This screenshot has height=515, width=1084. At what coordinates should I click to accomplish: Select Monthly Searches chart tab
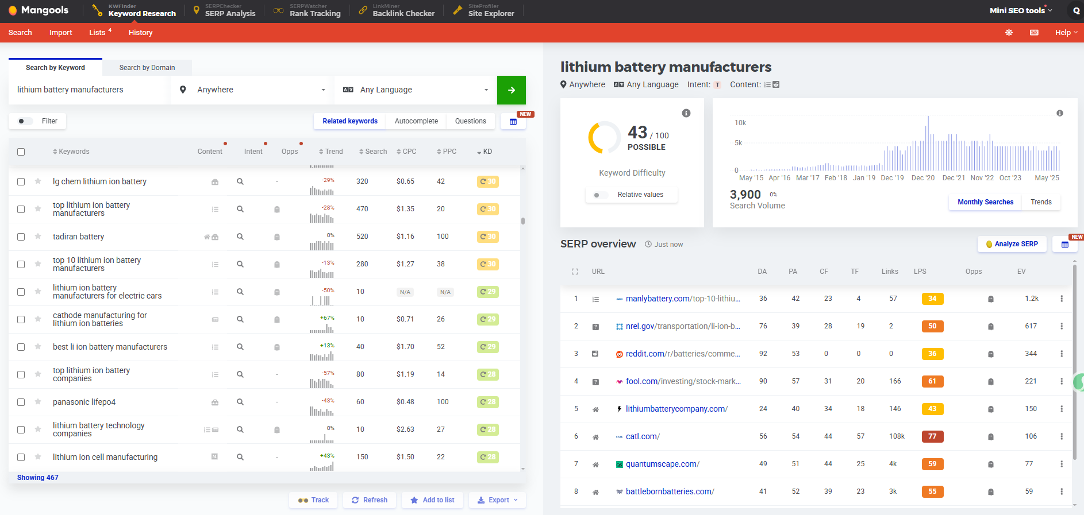pos(985,202)
